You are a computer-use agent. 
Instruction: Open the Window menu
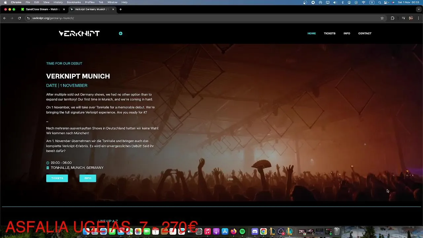click(x=112, y=2)
